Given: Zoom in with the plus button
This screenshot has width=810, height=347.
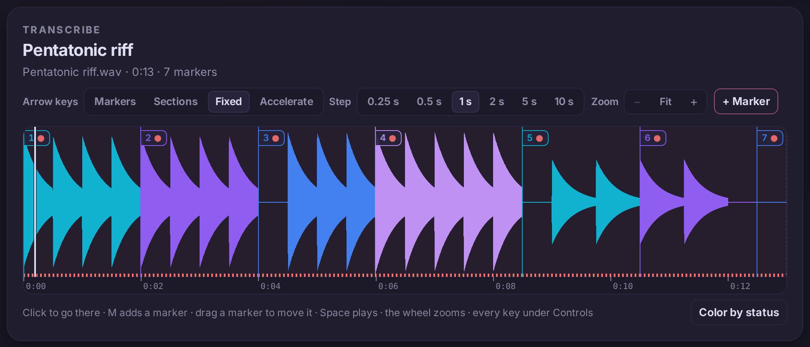Looking at the screenshot, I should [694, 102].
